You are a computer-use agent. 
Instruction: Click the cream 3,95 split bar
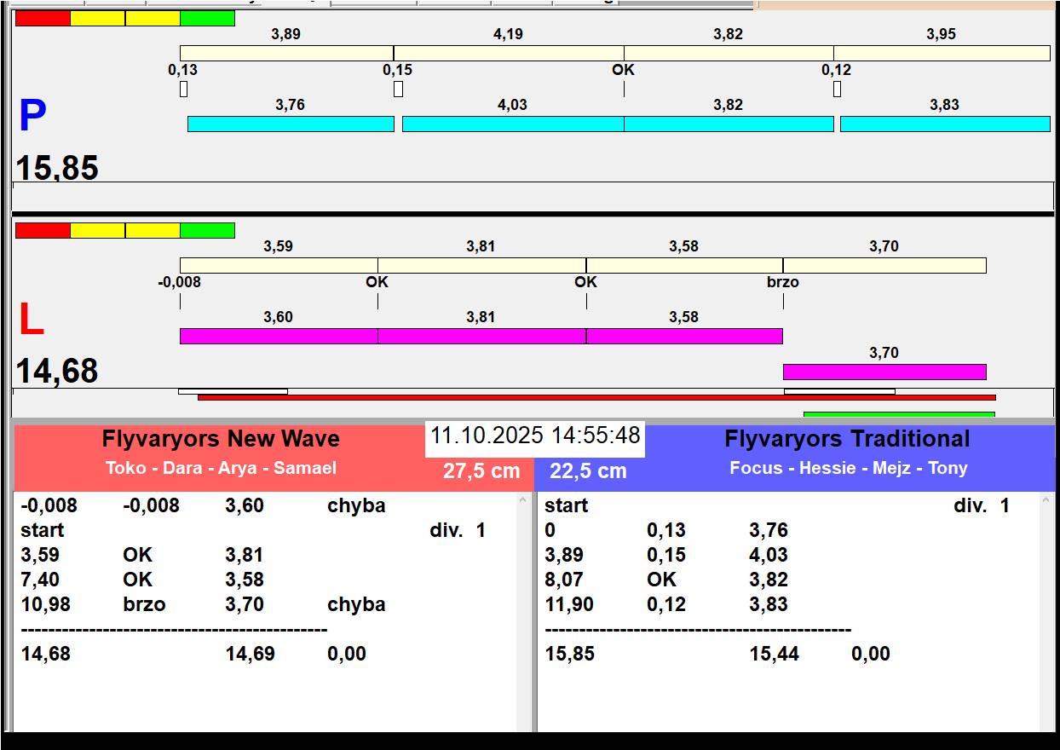(942, 53)
